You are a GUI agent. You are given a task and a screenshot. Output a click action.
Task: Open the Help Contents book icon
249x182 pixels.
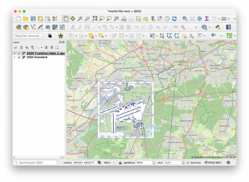[228, 27]
